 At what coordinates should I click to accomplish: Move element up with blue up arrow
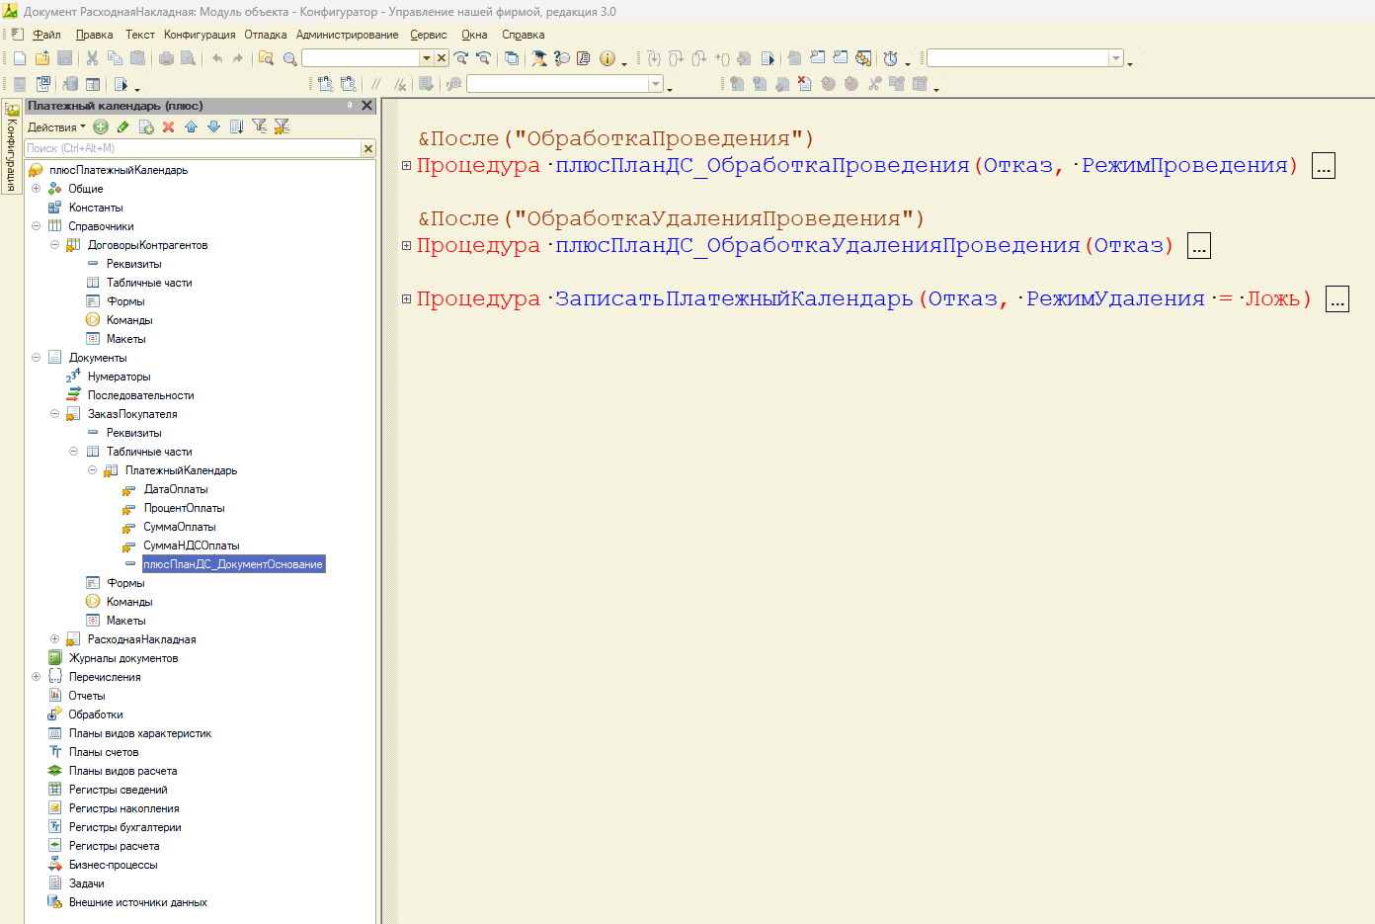click(x=191, y=126)
